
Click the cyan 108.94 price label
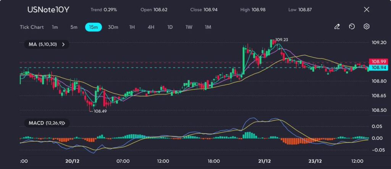tap(378, 68)
